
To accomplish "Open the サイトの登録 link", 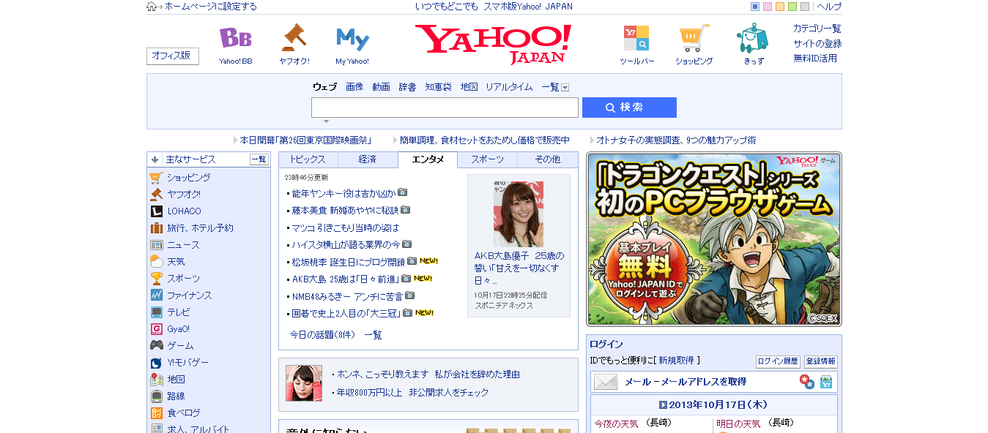I will [817, 44].
